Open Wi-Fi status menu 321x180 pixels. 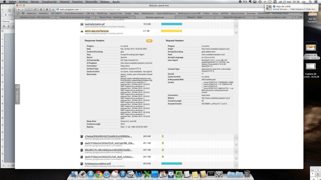click(270, 2)
